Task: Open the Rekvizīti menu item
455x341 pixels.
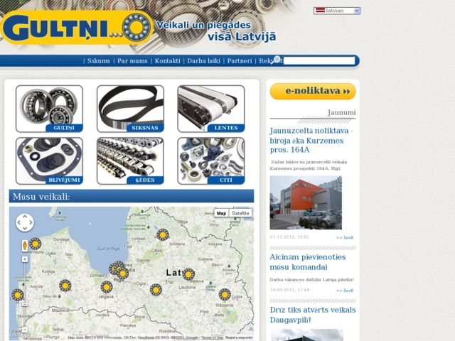Action: point(271,61)
